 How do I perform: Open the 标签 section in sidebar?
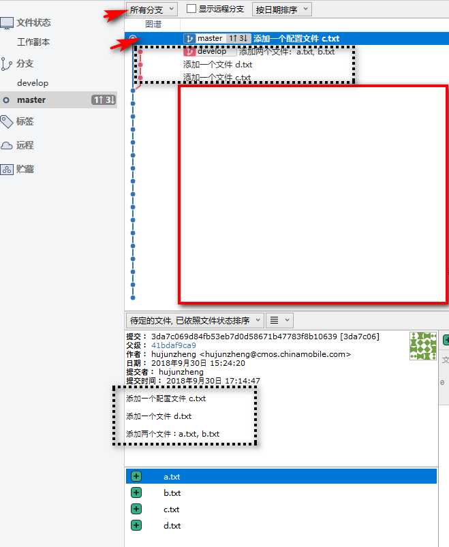click(25, 121)
